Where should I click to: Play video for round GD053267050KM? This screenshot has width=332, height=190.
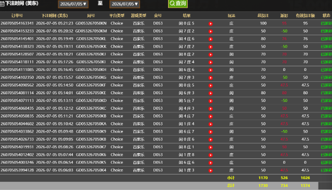[211, 32]
